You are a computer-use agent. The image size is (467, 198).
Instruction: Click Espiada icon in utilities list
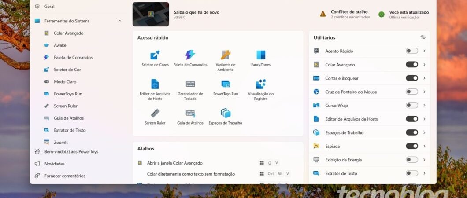coord(316,146)
